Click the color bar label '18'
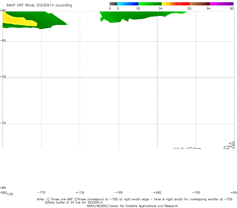This screenshot has height=208, width=237. point(138,8)
